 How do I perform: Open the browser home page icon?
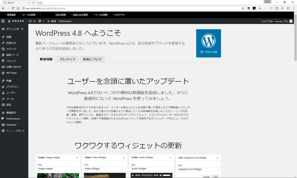pyautogui.click(x=18, y=8)
